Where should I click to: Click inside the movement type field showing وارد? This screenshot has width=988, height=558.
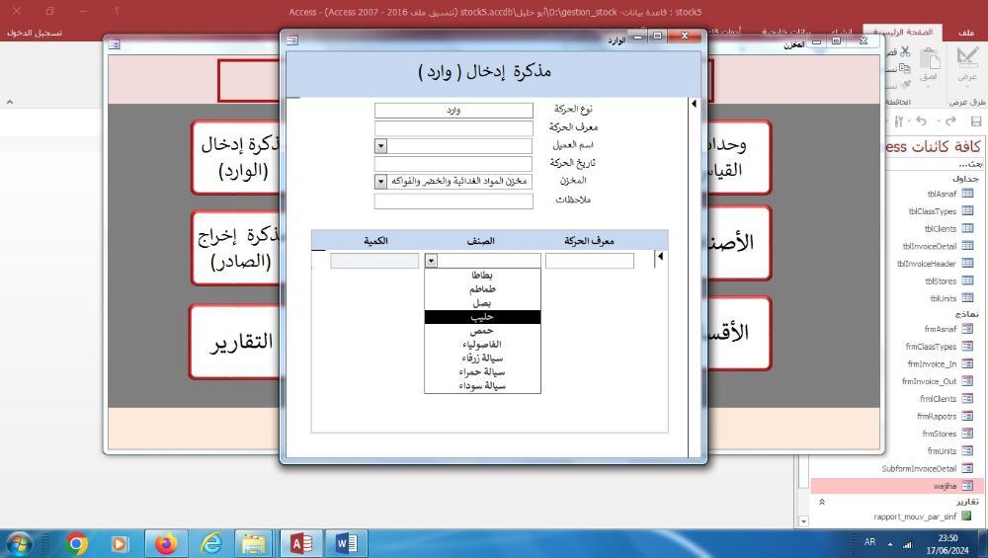click(453, 111)
